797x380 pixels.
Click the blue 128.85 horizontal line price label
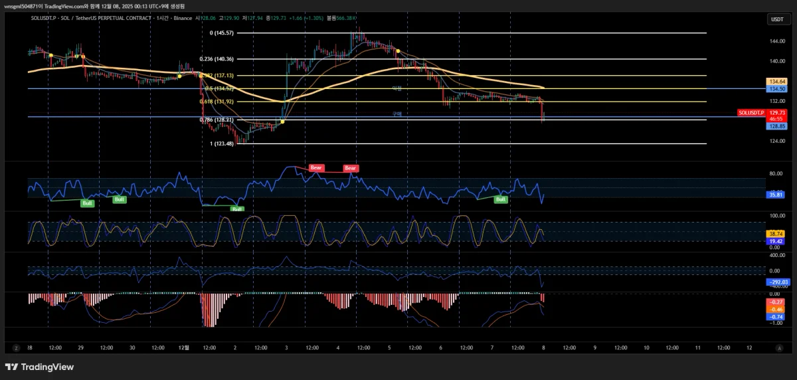[777, 126]
